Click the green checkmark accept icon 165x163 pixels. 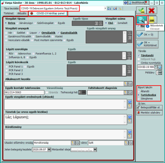coord(141,10)
